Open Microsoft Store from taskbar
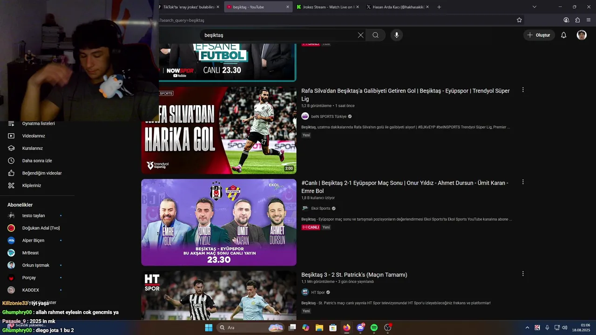The height and width of the screenshot is (335, 596). pyautogui.click(x=333, y=328)
